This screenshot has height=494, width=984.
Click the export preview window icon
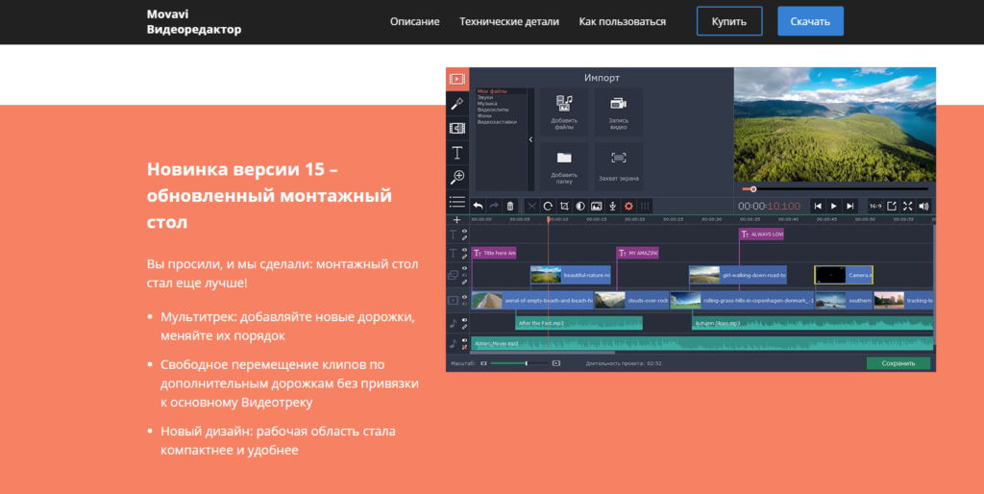(x=891, y=206)
